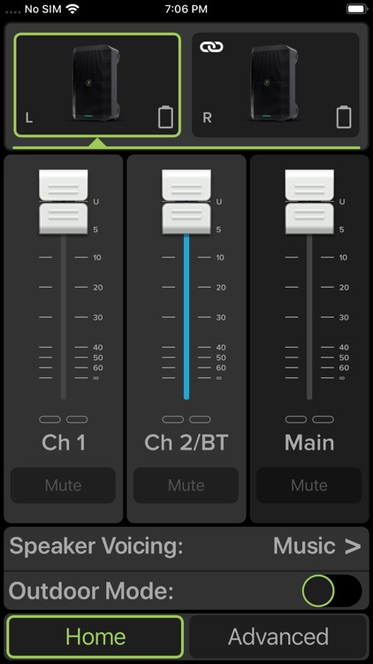
Task: Select the right speaker card
Action: [276, 85]
